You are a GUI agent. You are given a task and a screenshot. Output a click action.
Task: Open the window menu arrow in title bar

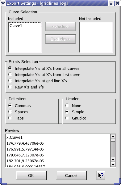tap(3, 3)
